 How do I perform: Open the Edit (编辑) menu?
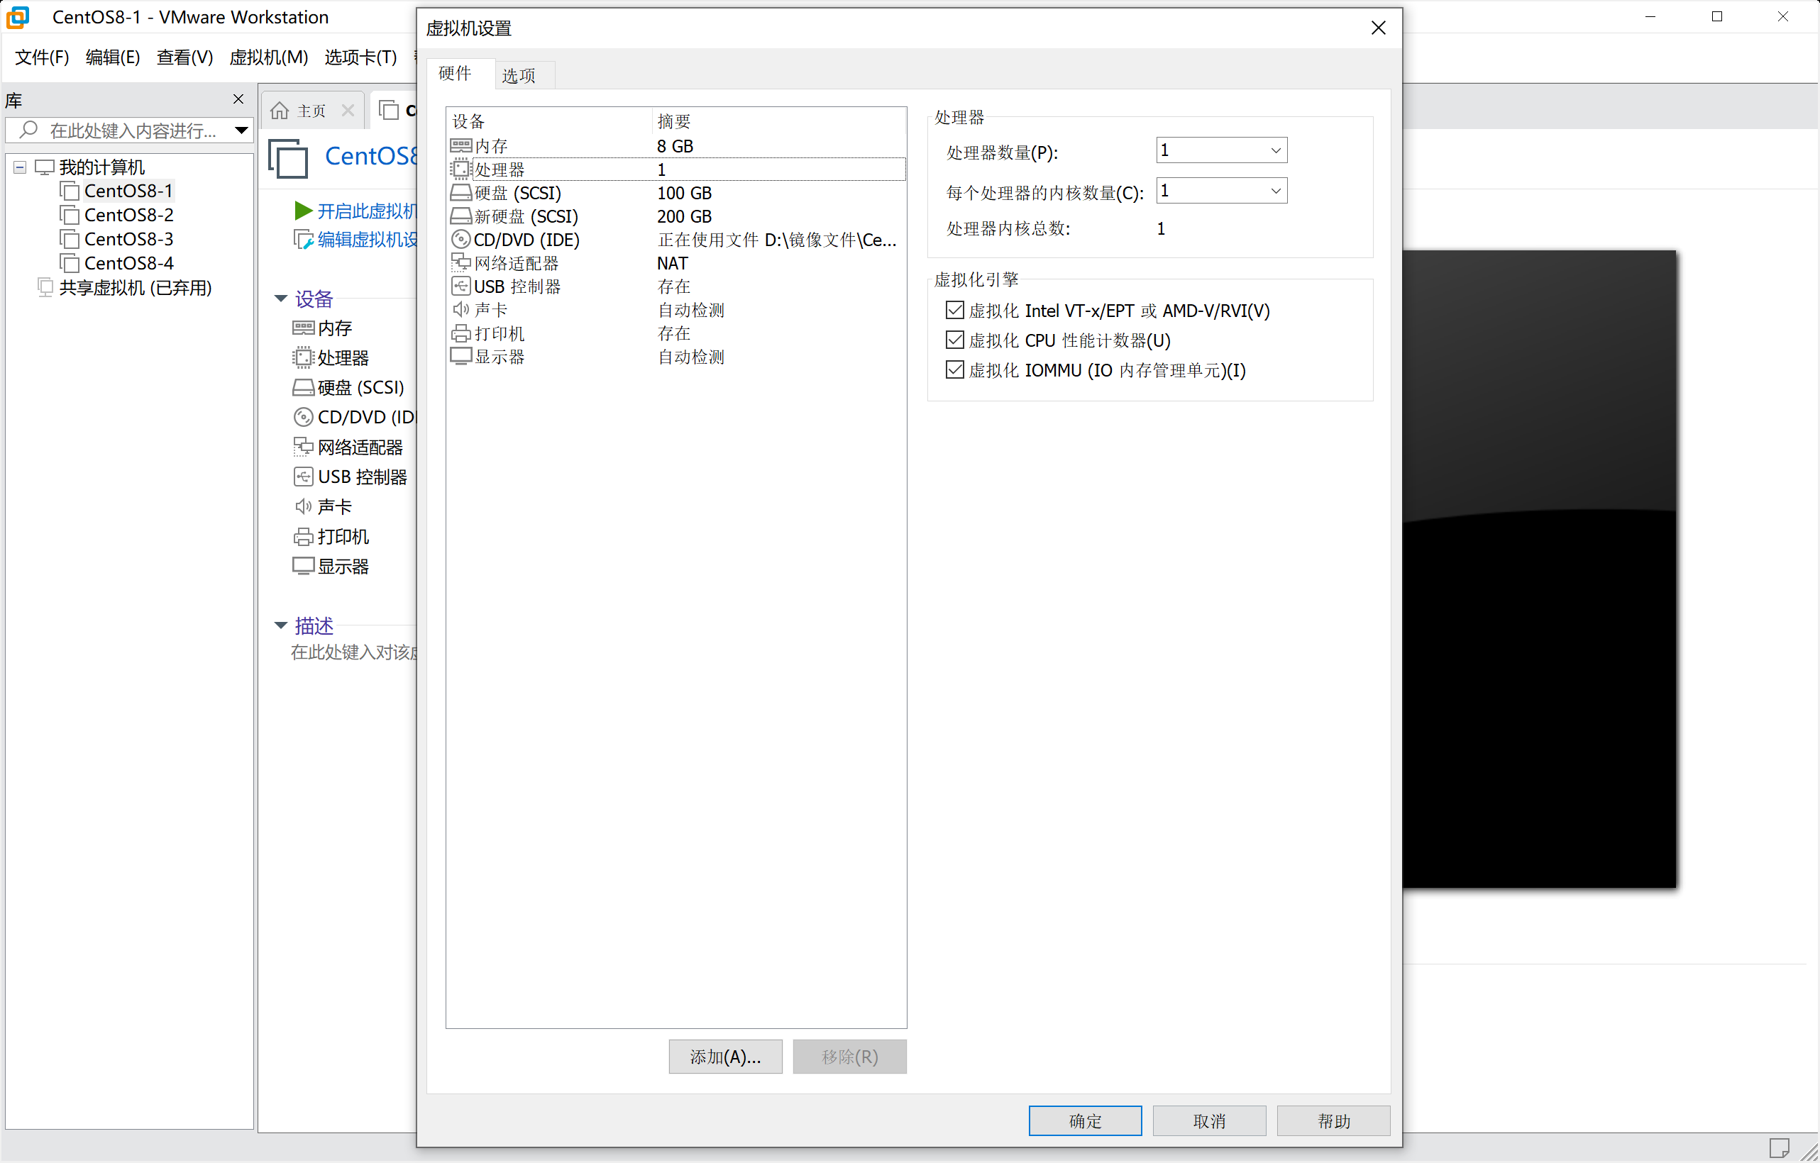[112, 57]
